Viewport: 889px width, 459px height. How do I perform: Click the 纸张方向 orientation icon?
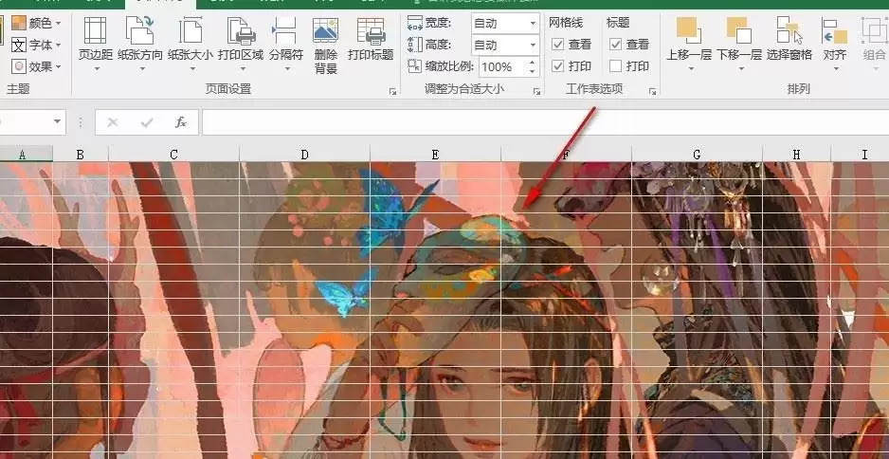coord(140,31)
